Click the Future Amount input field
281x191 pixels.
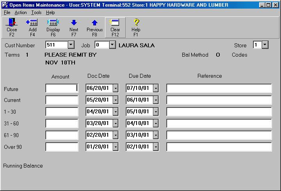[x=62, y=89]
